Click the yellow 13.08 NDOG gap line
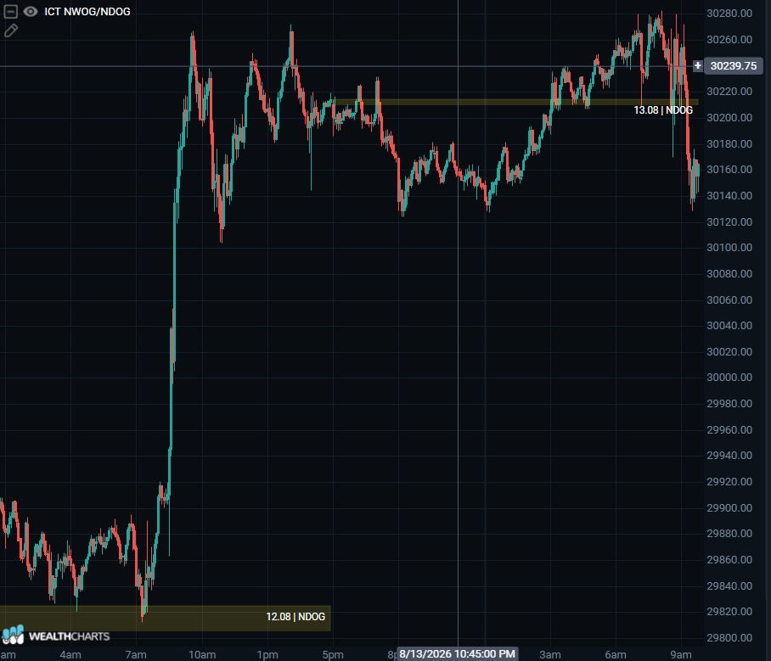This screenshot has width=771, height=661. pos(515,102)
